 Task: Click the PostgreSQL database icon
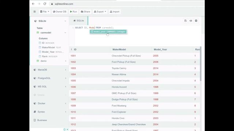(35, 78)
